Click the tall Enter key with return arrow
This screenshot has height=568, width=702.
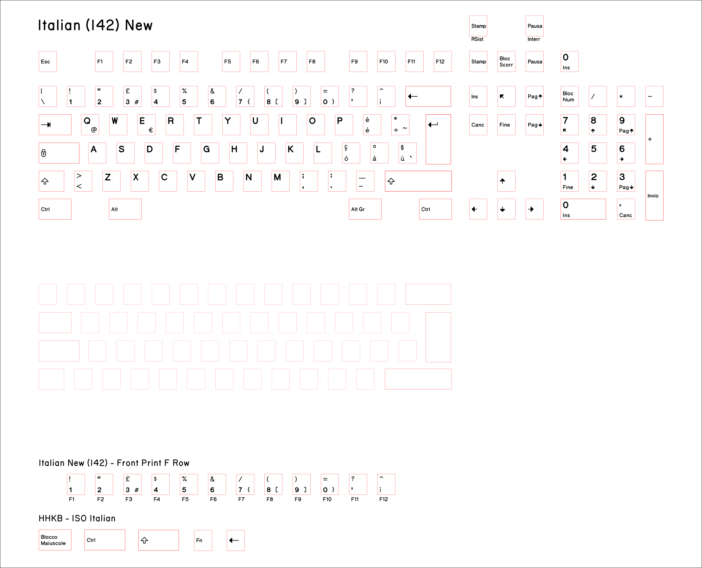point(438,139)
